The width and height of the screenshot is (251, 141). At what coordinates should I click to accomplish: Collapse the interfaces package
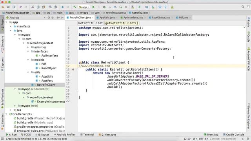pos(28,51)
